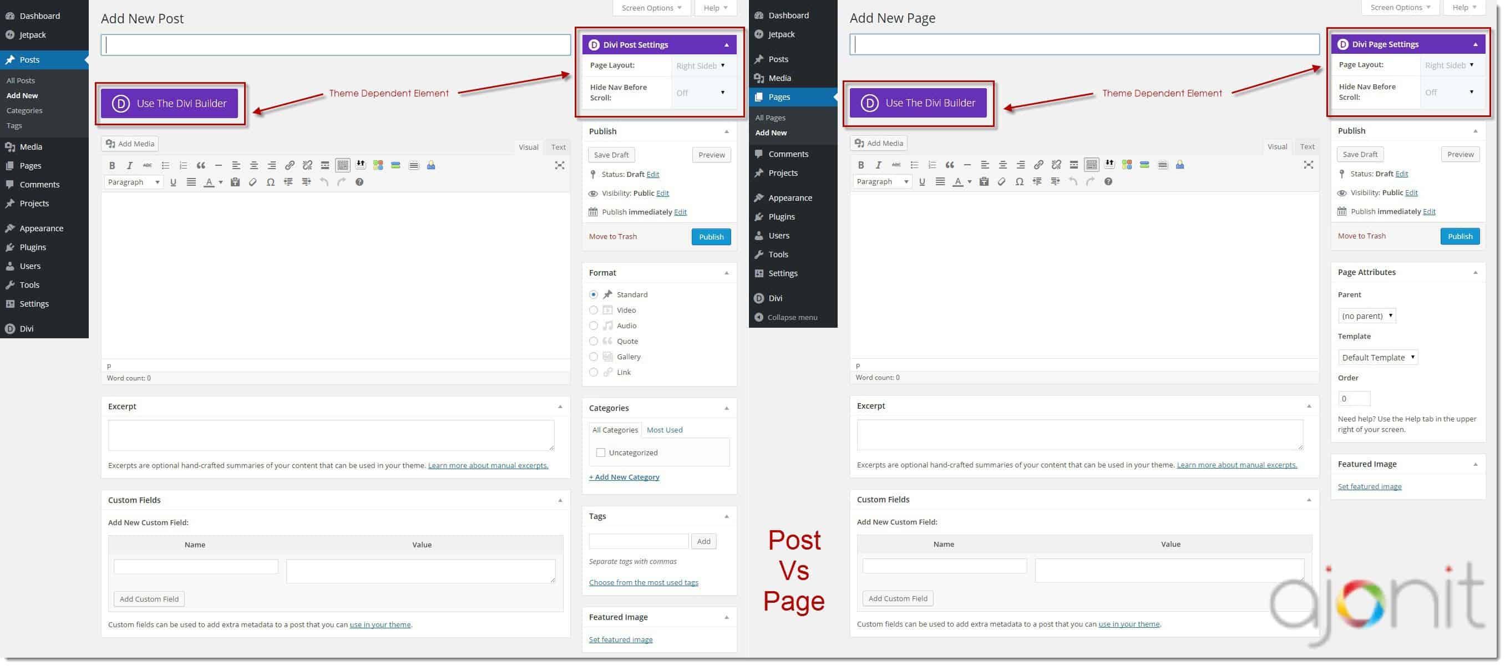The height and width of the screenshot is (666, 1505).
Task: Click Set featured image on Add New Page
Action: pyautogui.click(x=1370, y=486)
